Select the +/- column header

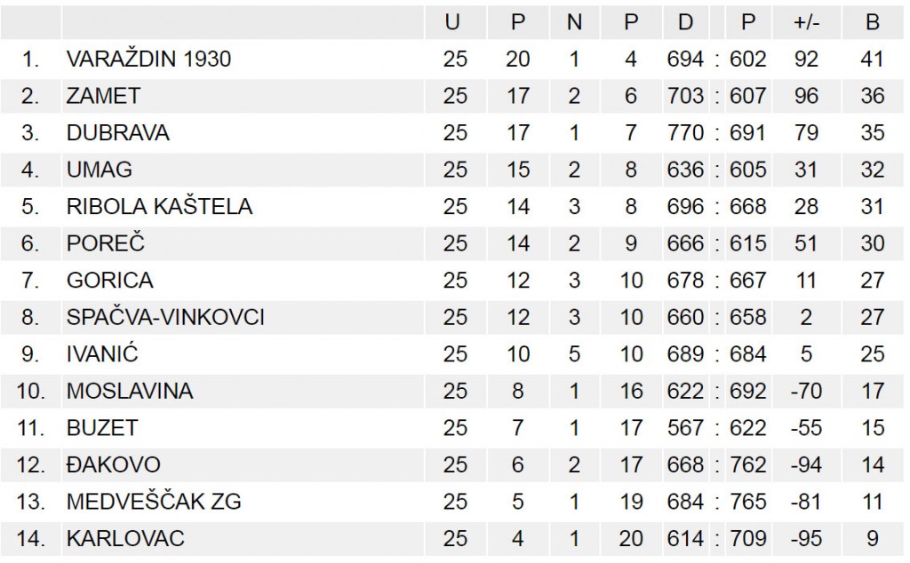806,23
